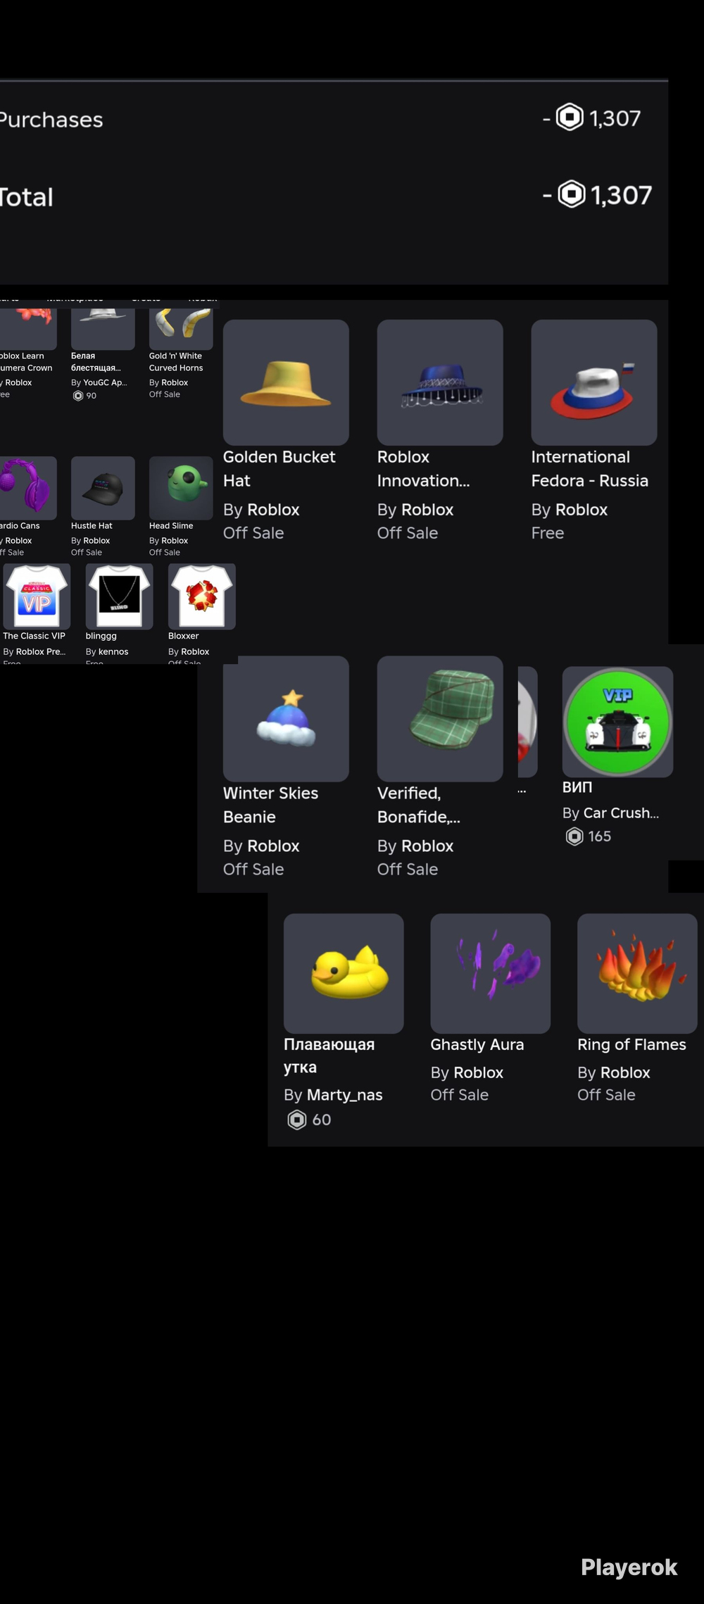Click the Head Slime title text
704x1604 pixels.
click(x=171, y=526)
